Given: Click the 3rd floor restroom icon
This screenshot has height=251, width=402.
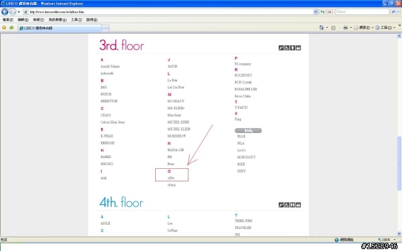Looking at the screenshot, I should (x=293, y=48).
